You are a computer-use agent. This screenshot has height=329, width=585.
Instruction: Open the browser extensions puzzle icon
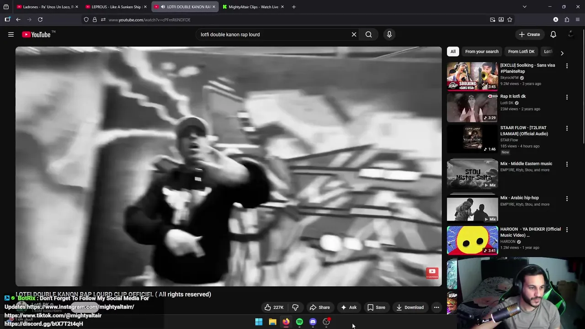click(x=567, y=20)
